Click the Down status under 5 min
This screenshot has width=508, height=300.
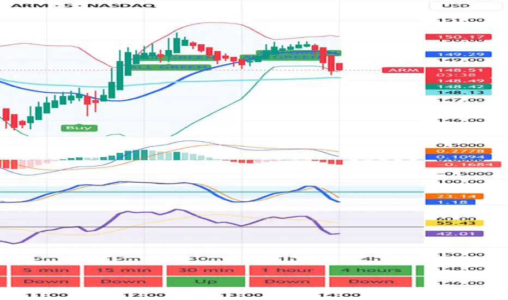coord(45,281)
